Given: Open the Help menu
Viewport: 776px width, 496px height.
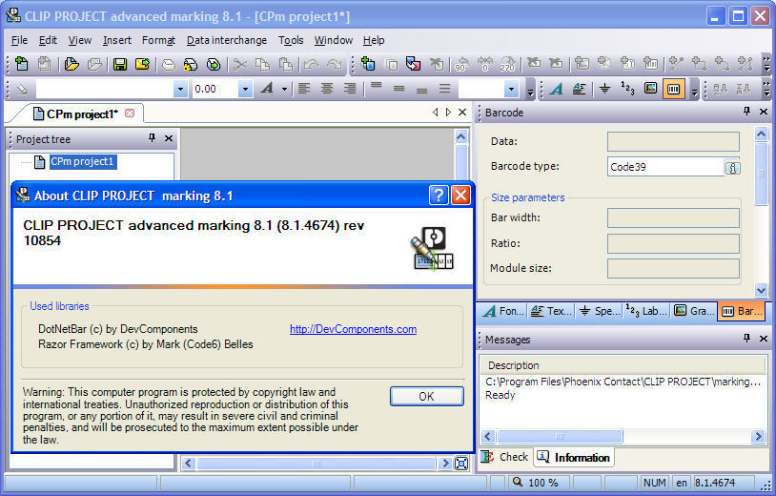Looking at the screenshot, I should [x=374, y=40].
